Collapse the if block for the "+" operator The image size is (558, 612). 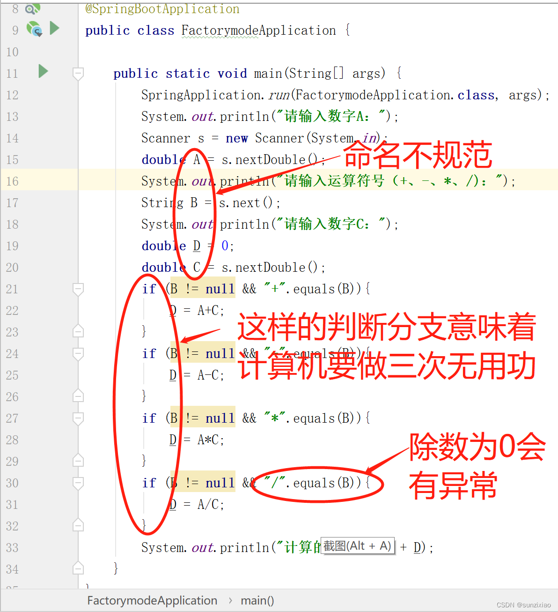pyautogui.click(x=78, y=289)
